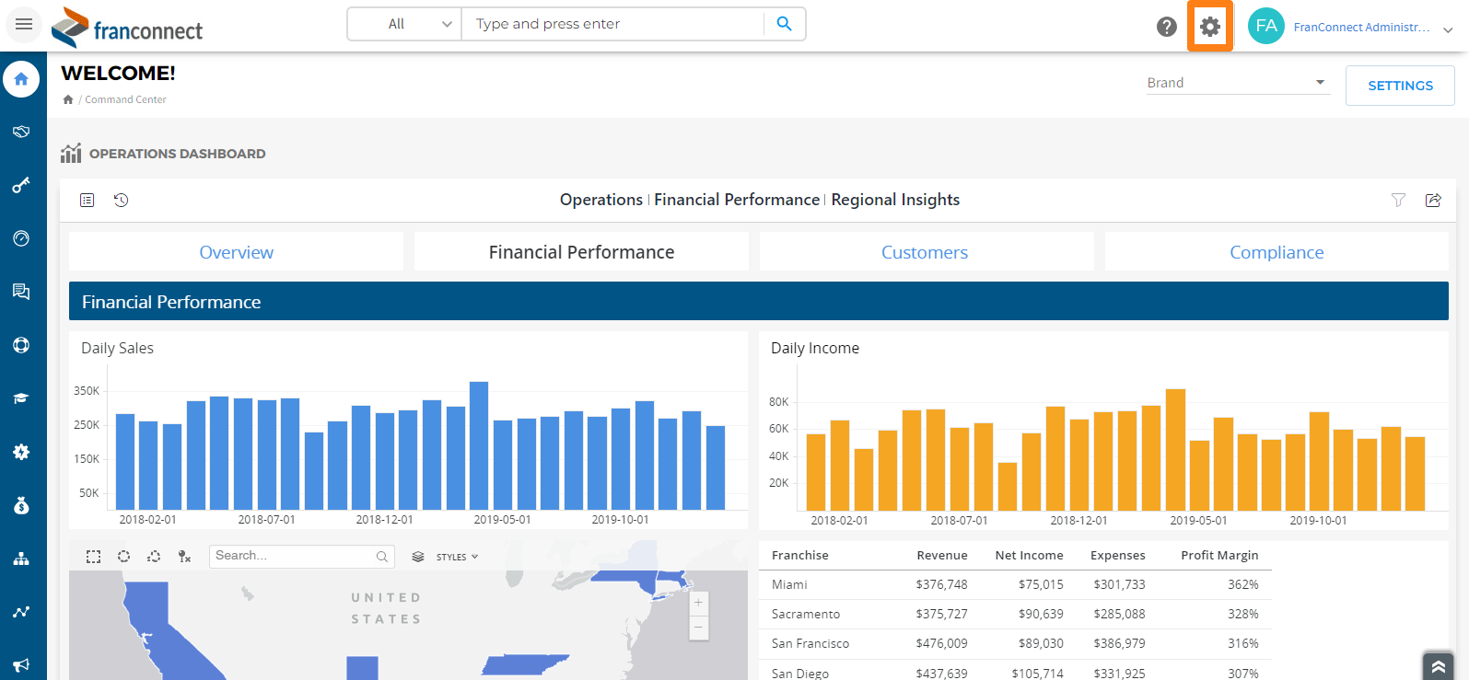
Task: Open the dashboard list view icon
Action: click(87, 200)
